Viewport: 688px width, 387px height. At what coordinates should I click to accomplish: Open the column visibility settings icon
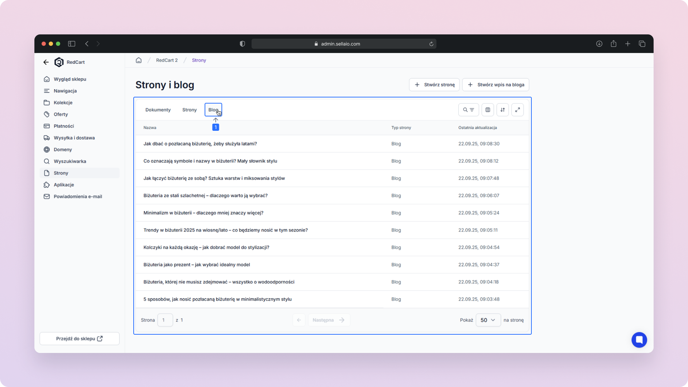coord(488,110)
